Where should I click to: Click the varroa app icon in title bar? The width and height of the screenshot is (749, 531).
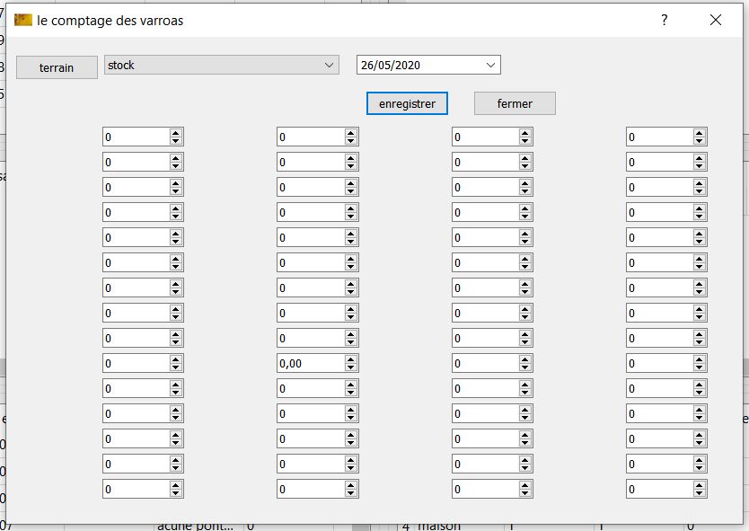click(23, 20)
